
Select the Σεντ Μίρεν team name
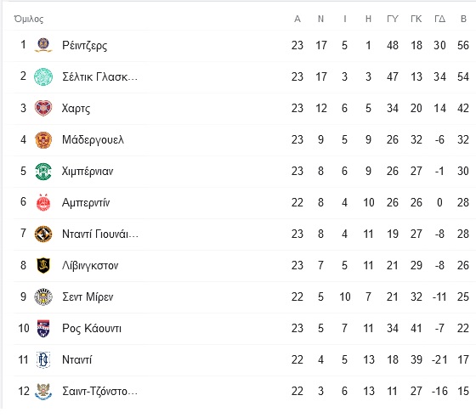88,297
